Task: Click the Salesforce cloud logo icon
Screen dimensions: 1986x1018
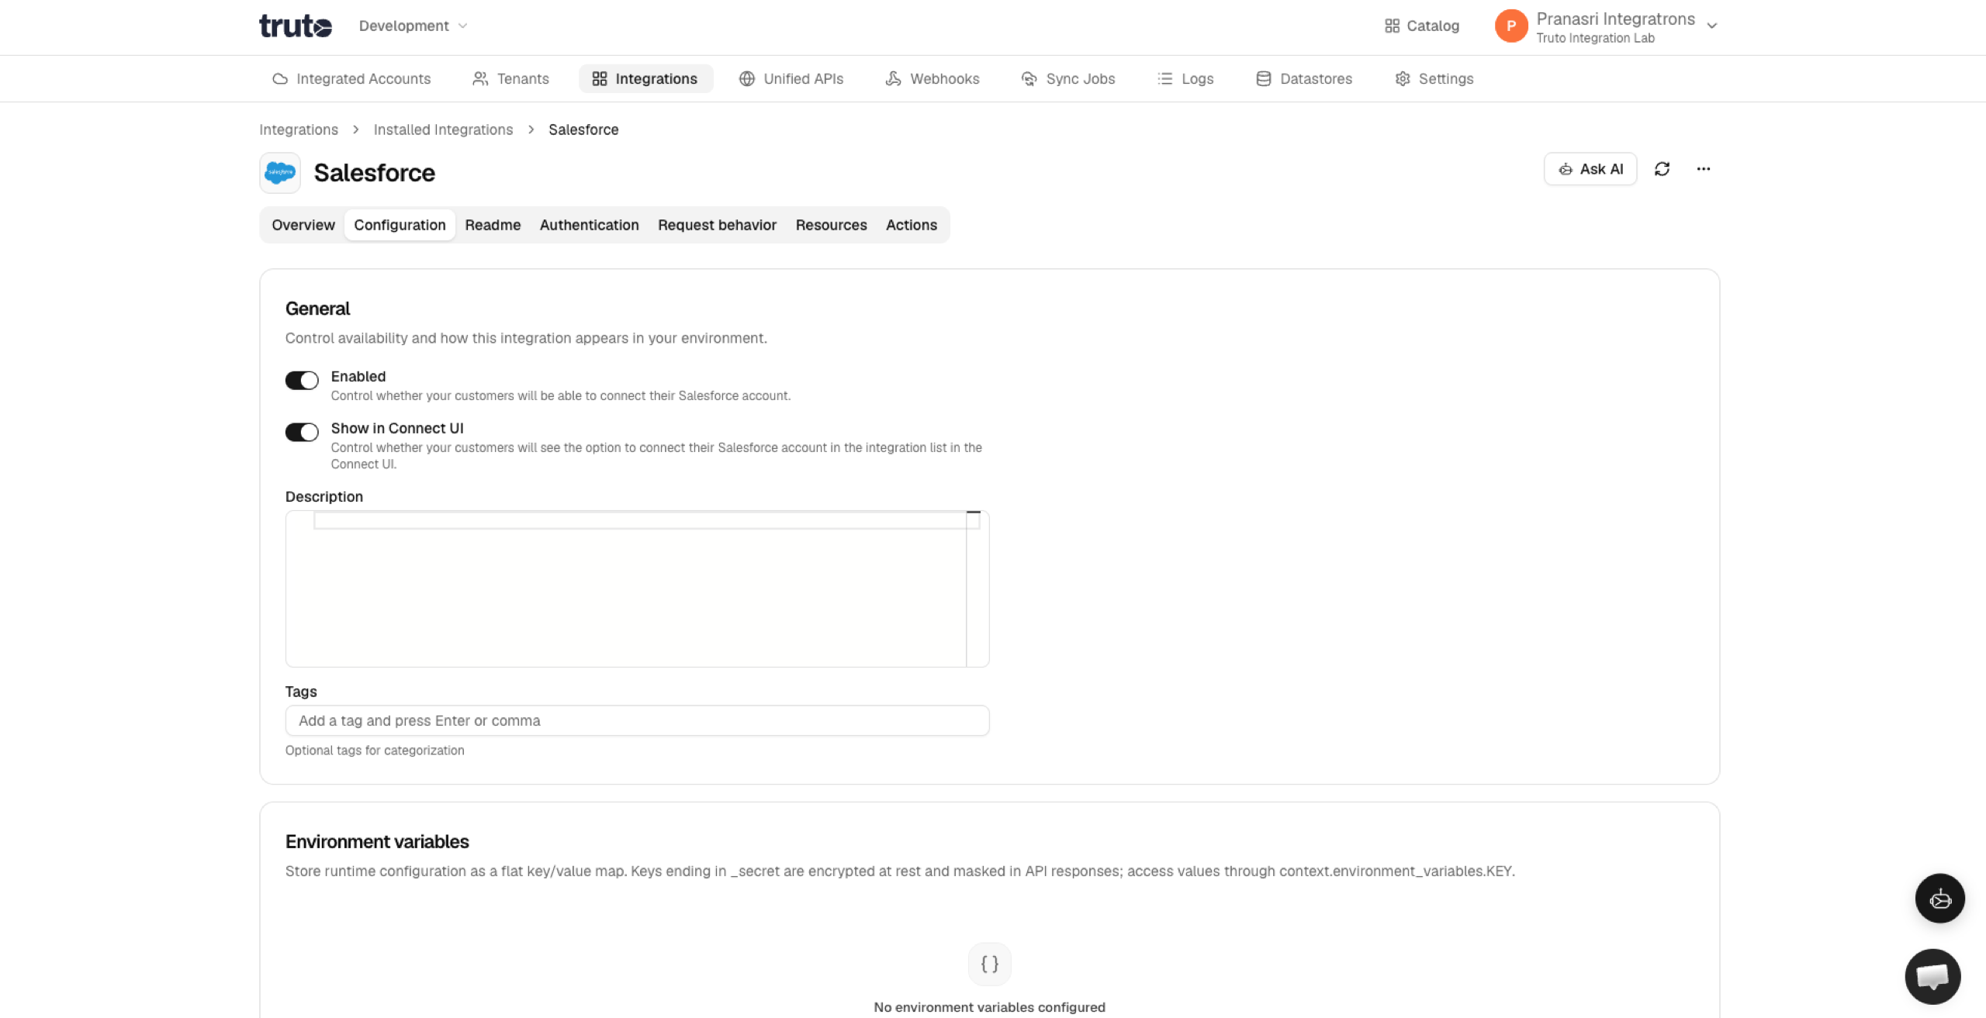Action: pyautogui.click(x=280, y=172)
